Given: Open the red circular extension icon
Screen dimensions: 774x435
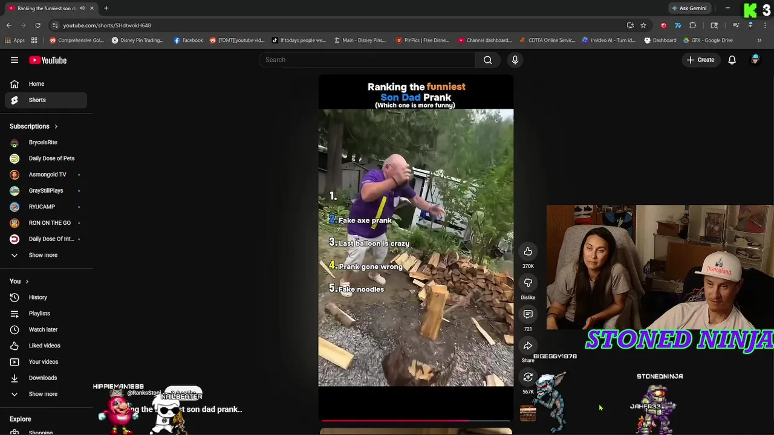Looking at the screenshot, I should [x=663, y=25].
